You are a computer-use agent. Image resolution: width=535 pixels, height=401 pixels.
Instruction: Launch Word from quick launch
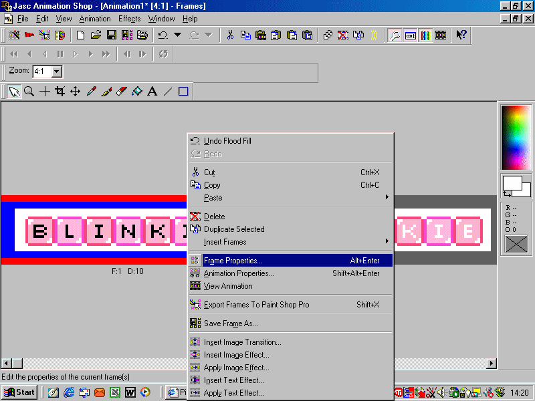(130, 392)
